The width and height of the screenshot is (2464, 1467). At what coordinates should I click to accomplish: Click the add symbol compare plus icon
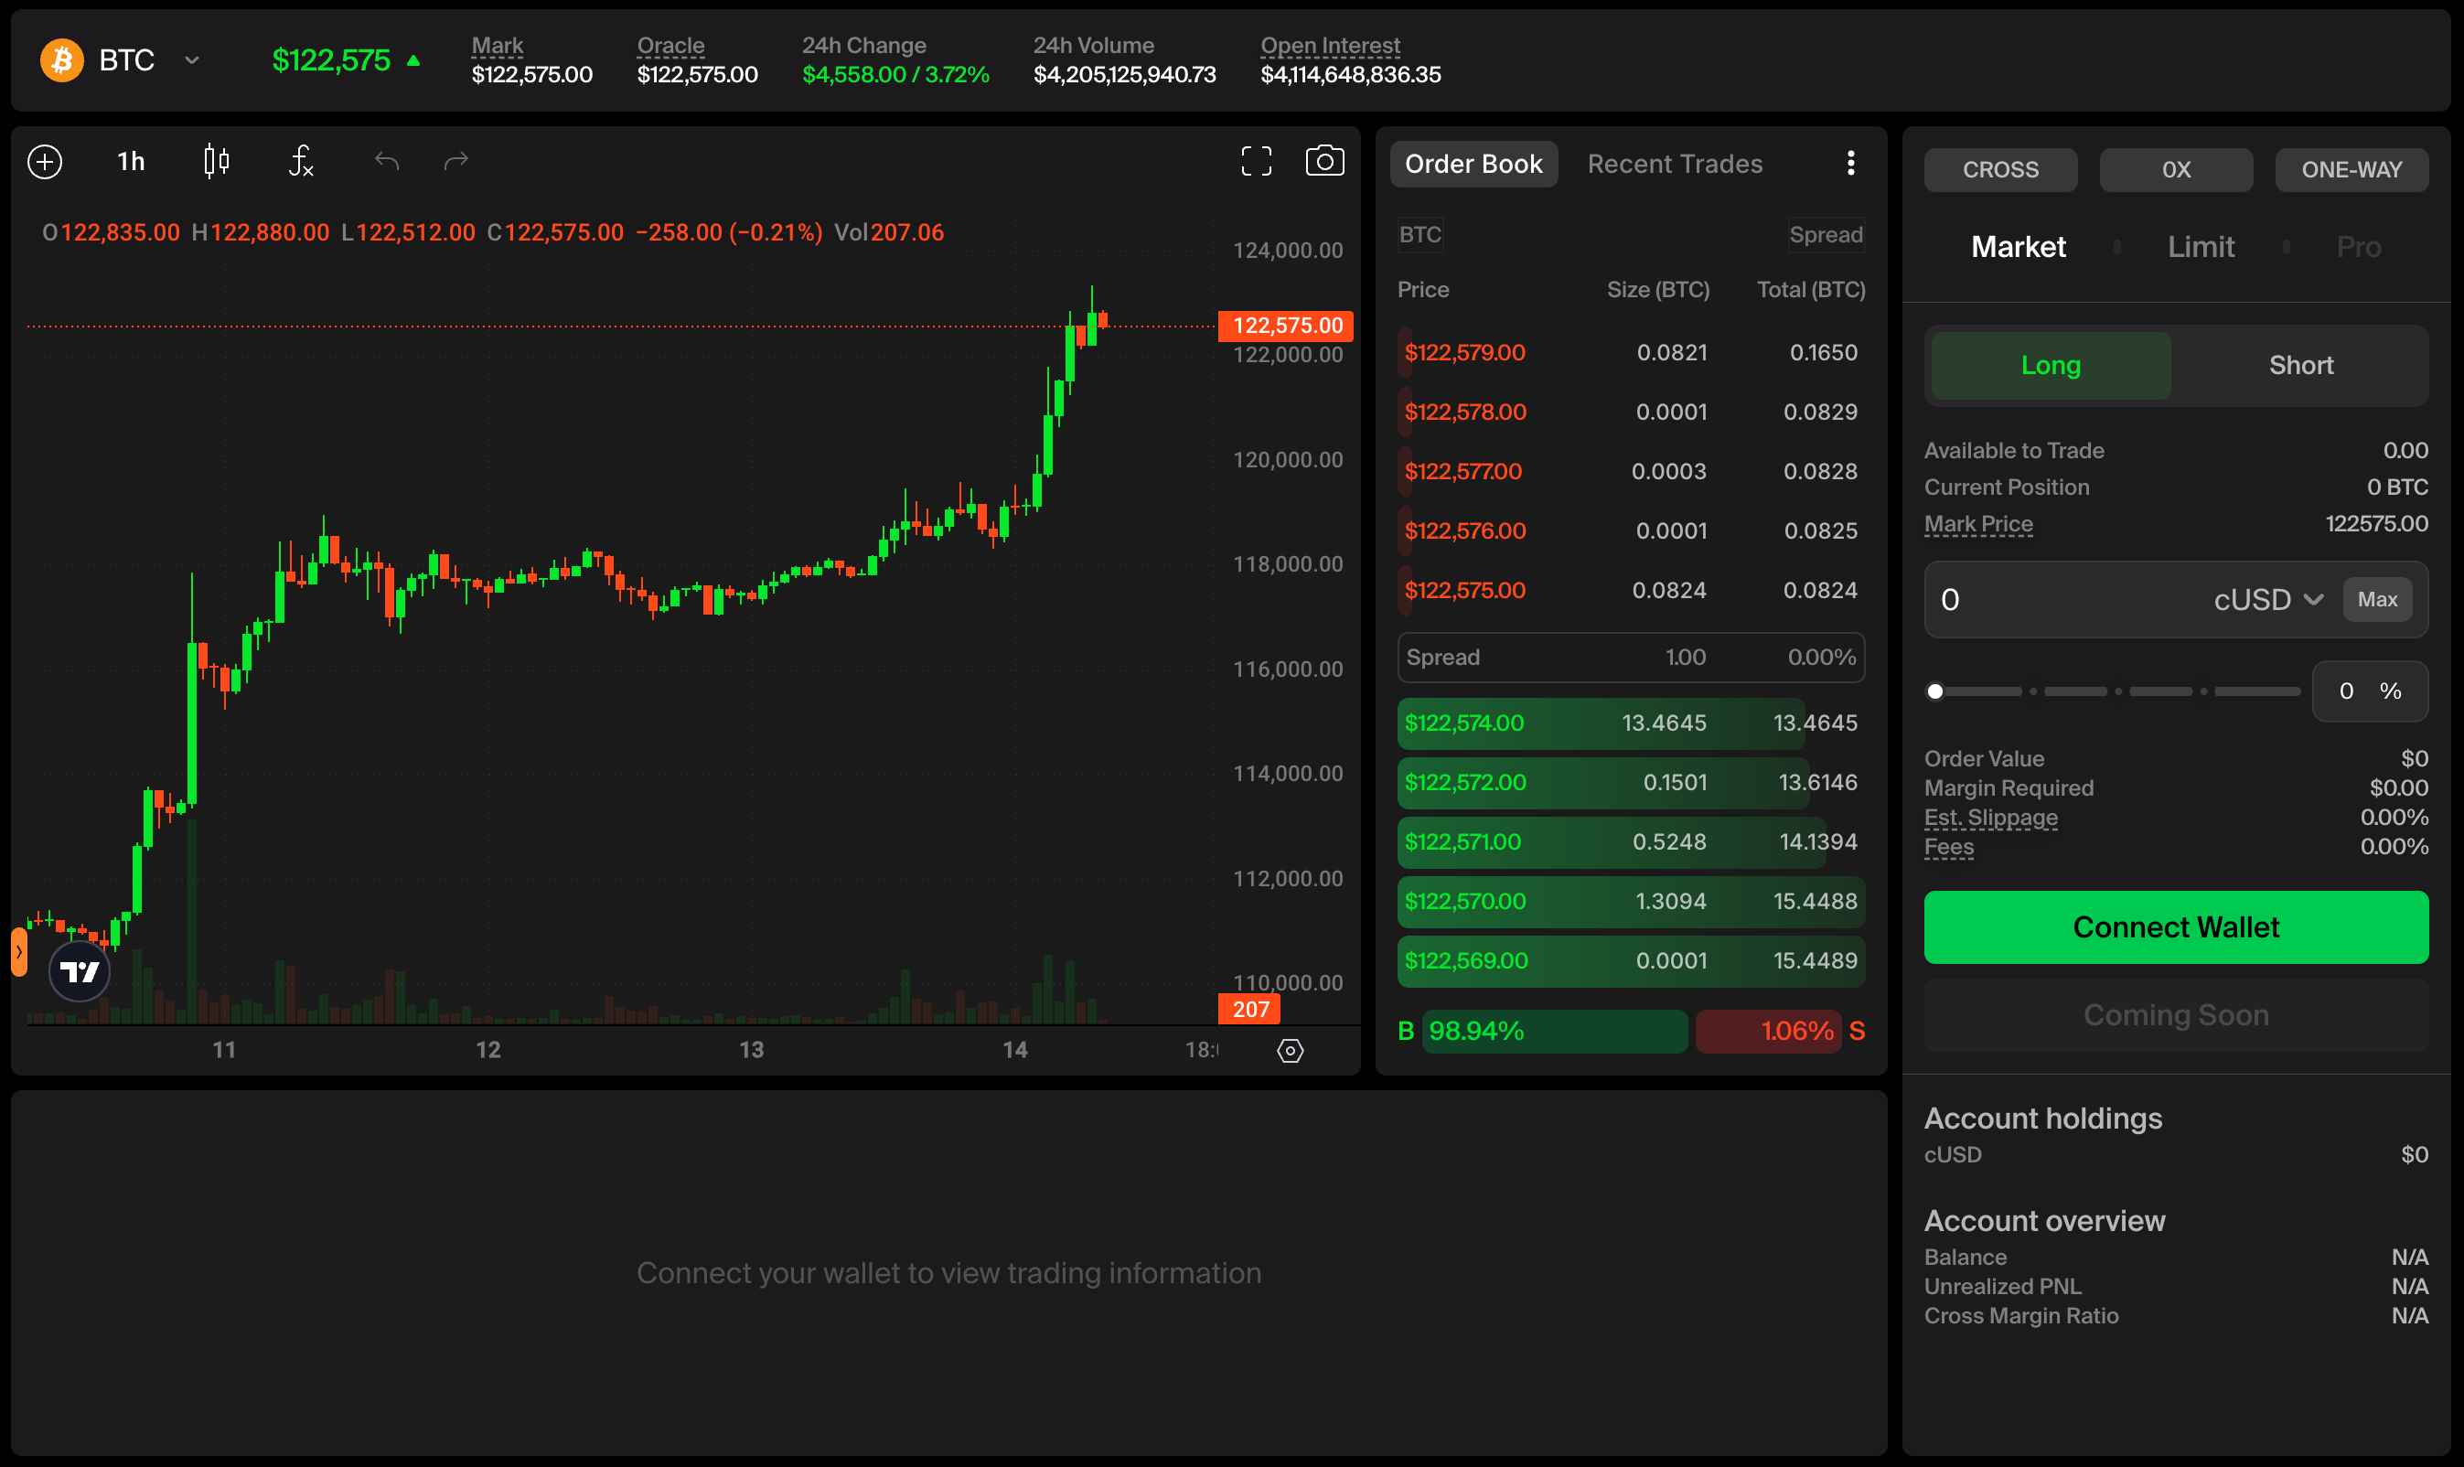45,161
